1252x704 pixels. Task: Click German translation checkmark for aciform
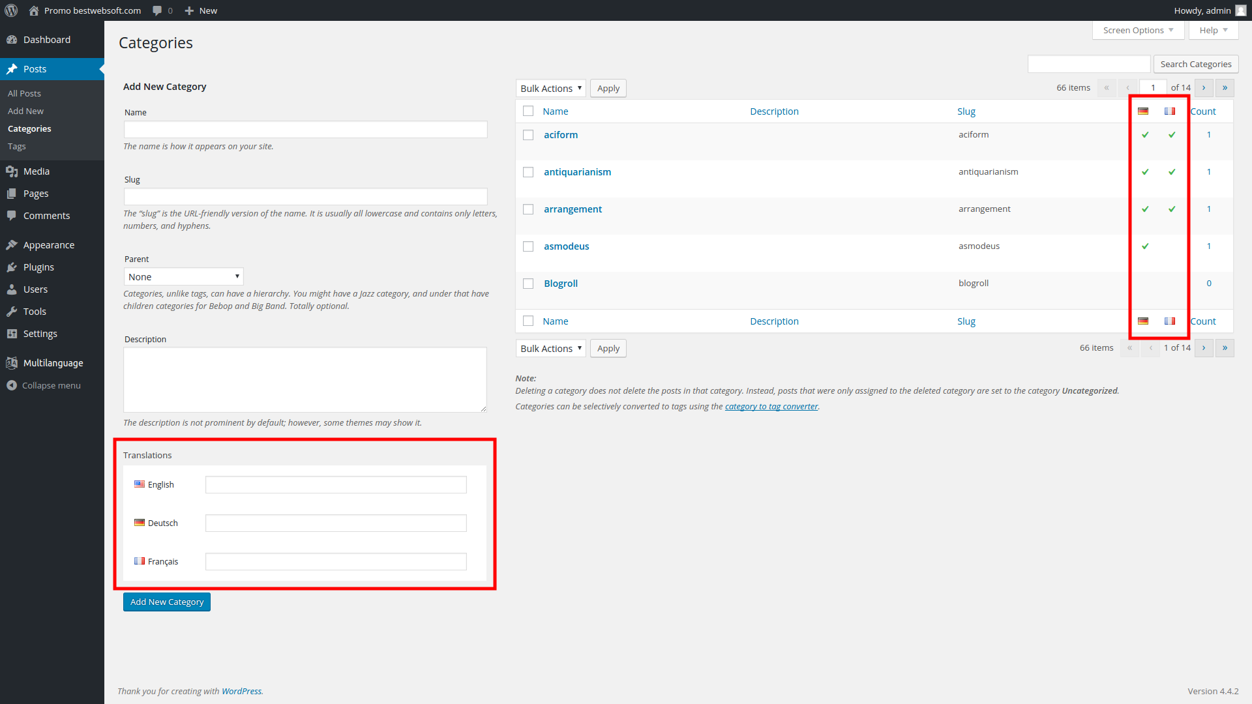[1145, 135]
